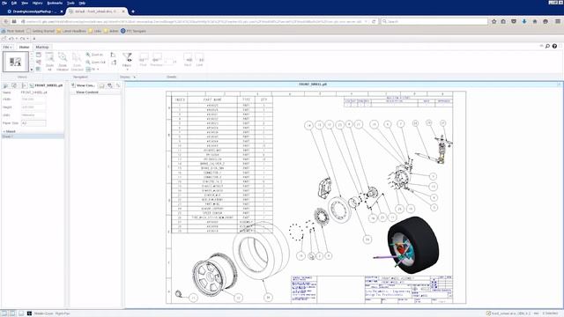Open the Latest Headlines bookmark

click(71, 32)
